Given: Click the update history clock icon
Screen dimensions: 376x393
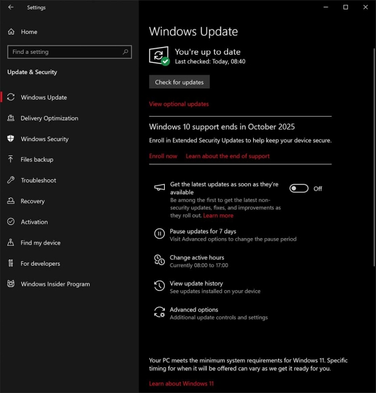Looking at the screenshot, I should (159, 286).
